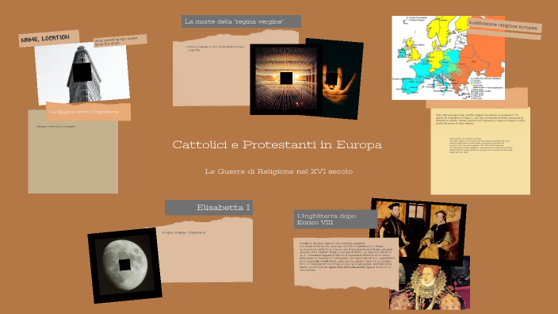558x314 pixels.
Task: Select the glowing light tunnel image
Action: (x=286, y=79)
